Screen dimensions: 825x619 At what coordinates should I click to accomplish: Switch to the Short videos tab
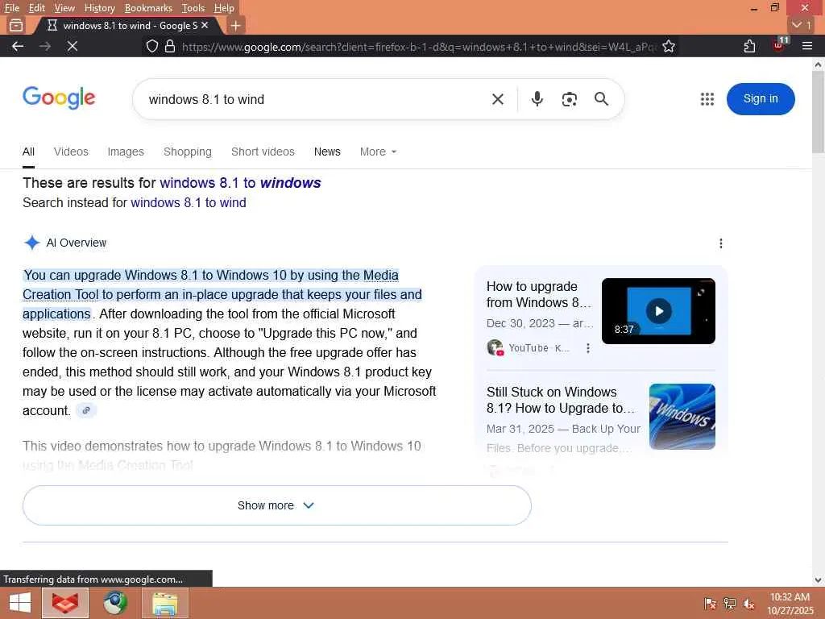click(263, 152)
